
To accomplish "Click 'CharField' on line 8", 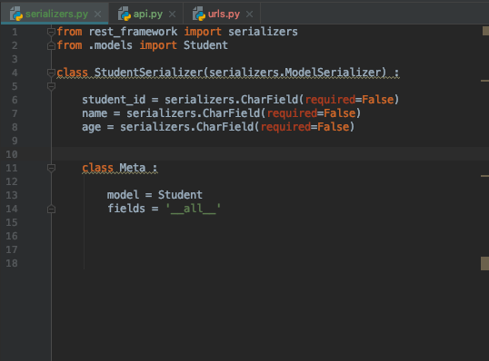I will coord(225,127).
